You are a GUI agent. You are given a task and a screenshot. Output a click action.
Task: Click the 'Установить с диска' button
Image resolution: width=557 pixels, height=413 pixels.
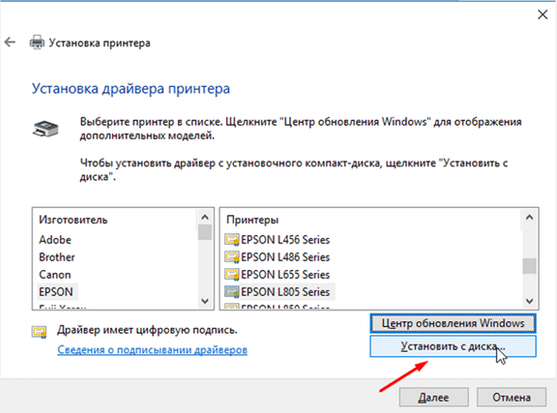pos(452,346)
